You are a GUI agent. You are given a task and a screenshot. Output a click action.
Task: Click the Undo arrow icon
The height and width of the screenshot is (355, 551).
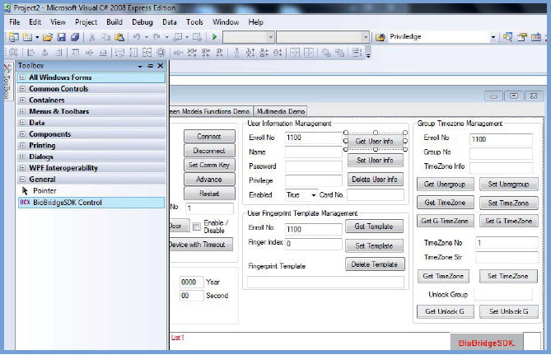137,36
